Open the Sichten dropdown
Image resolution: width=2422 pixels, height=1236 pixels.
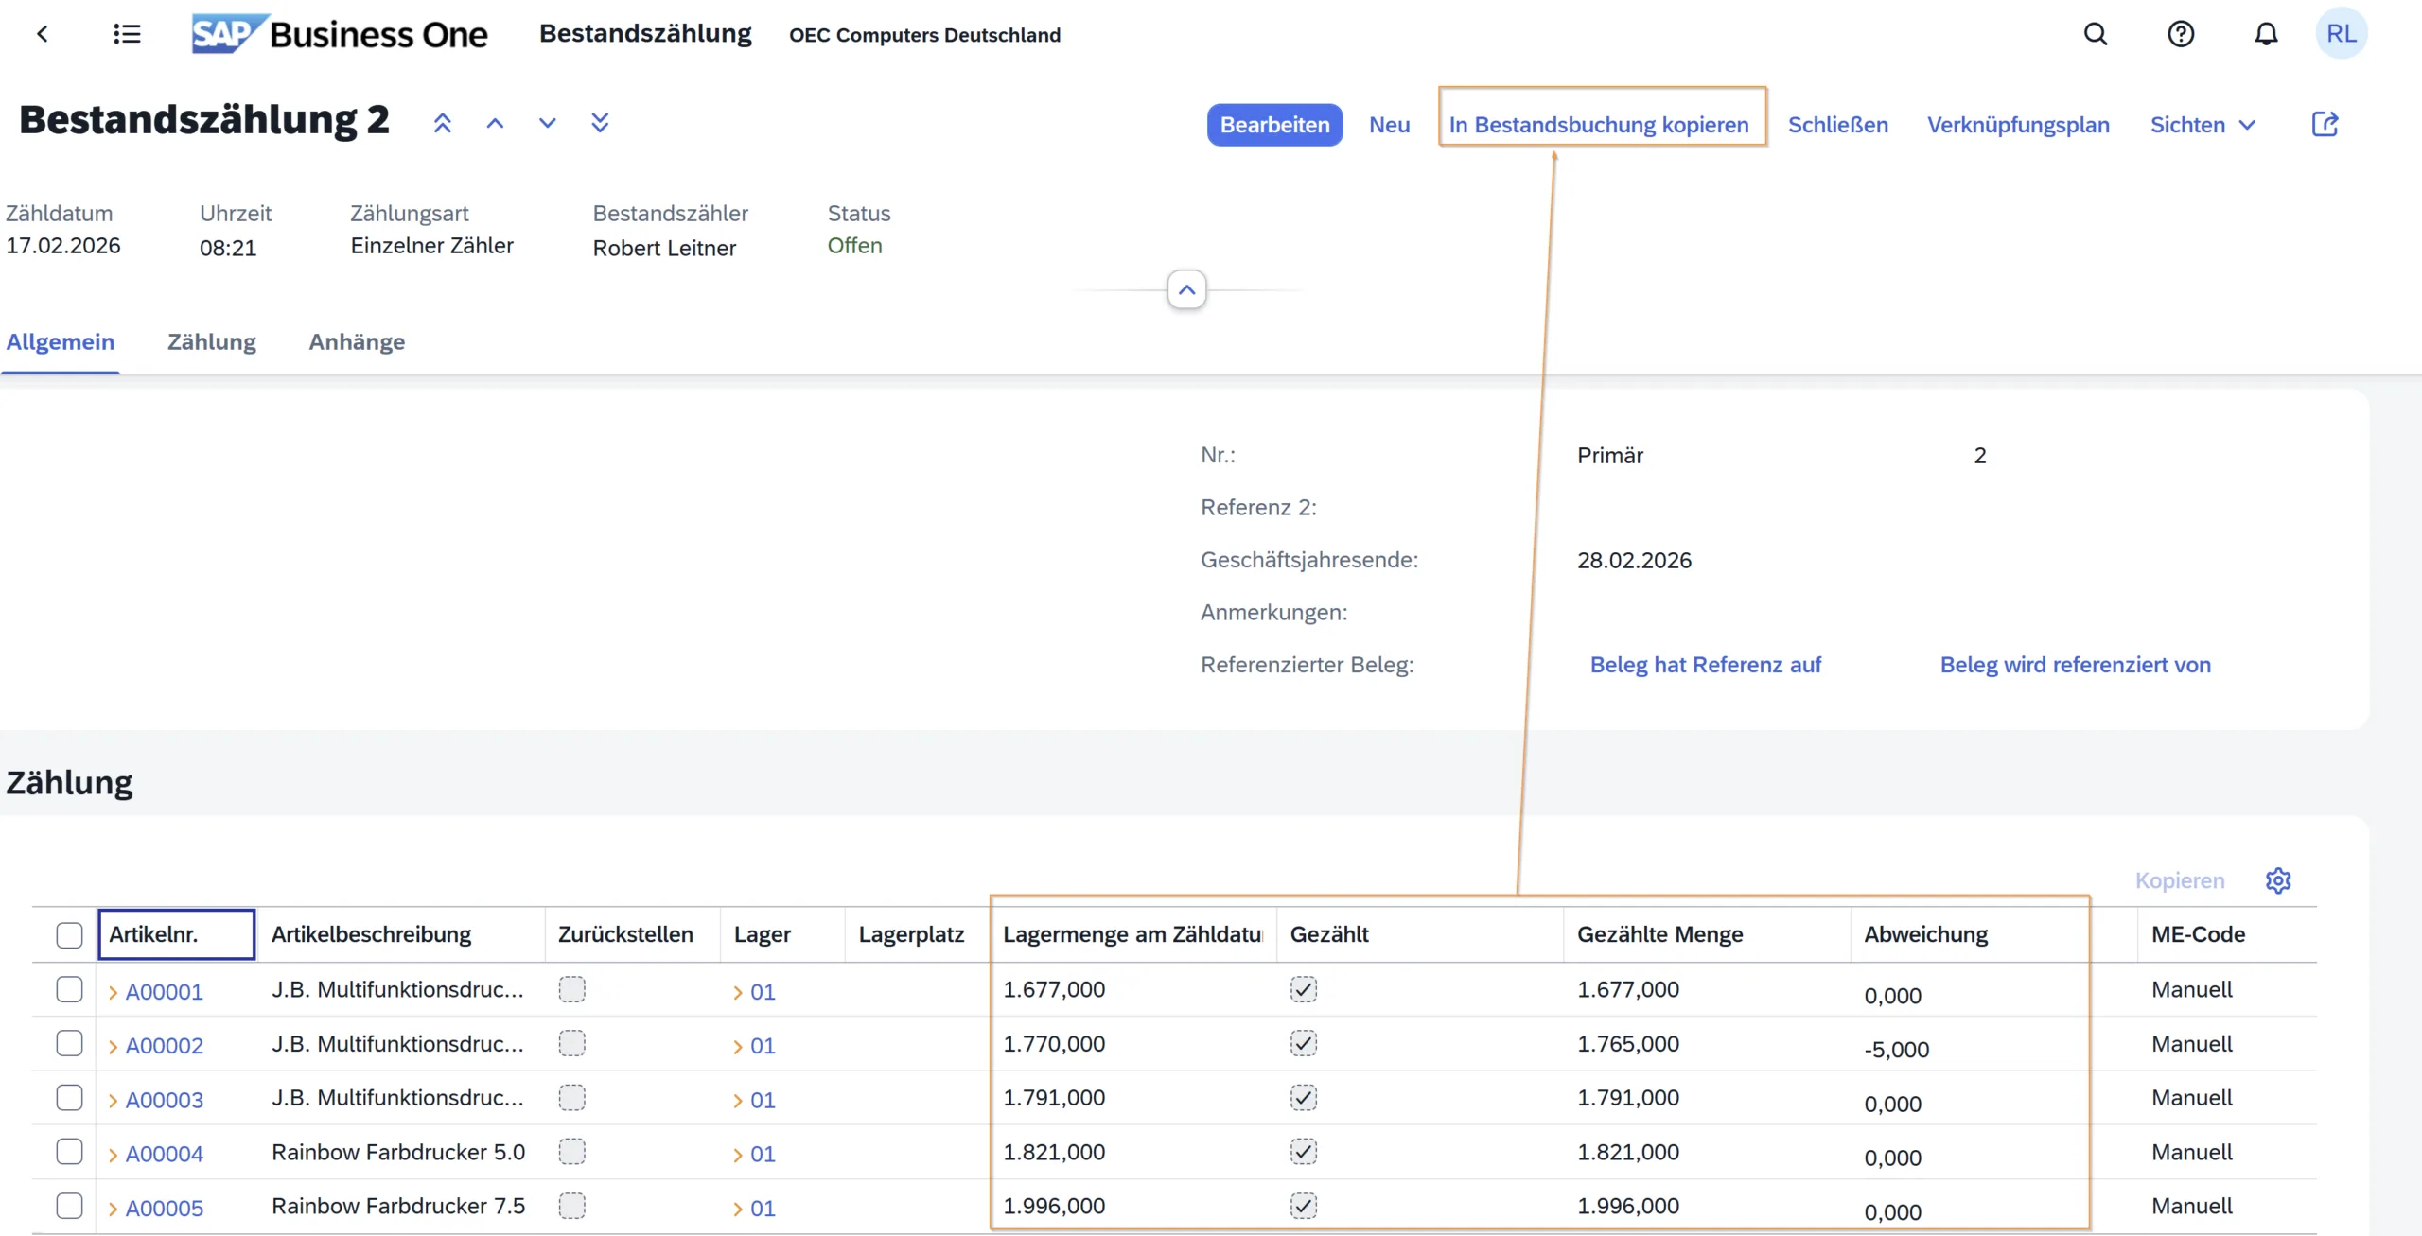click(2203, 125)
